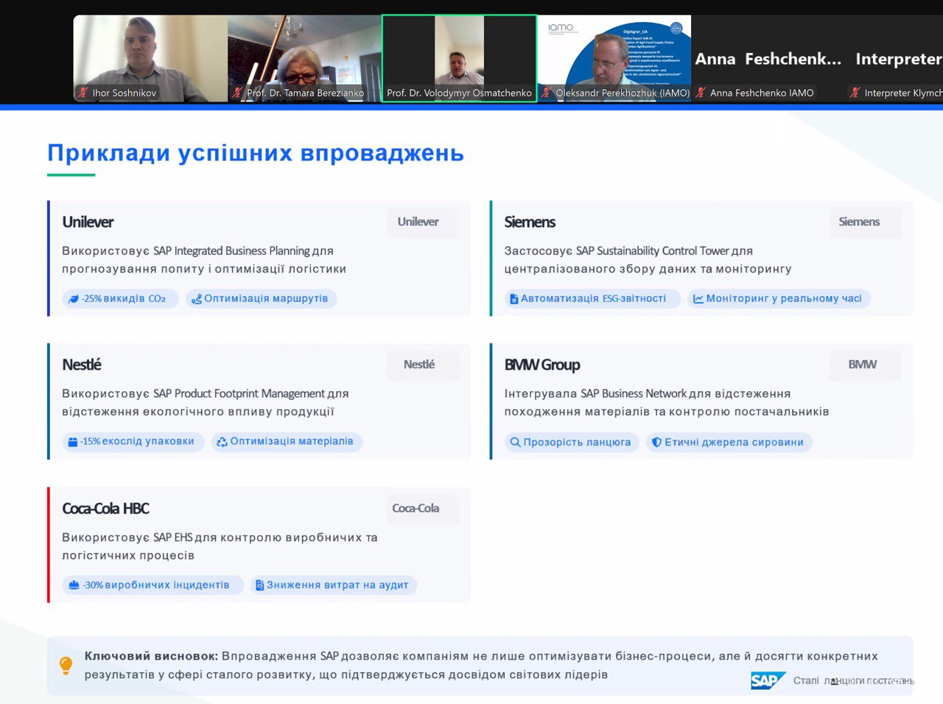Select Ihor Soshnikov's video thumbnail
Viewport: 943px width, 704px height.
[x=150, y=58]
